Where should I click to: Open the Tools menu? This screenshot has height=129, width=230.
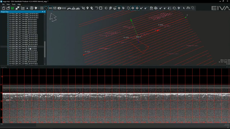coord(14,4)
